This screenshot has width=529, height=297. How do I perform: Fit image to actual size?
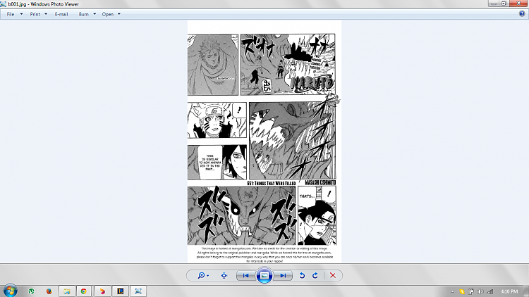click(224, 275)
